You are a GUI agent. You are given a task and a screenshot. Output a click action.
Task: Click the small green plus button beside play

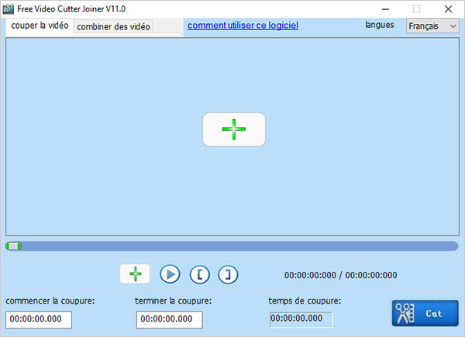pyautogui.click(x=135, y=274)
